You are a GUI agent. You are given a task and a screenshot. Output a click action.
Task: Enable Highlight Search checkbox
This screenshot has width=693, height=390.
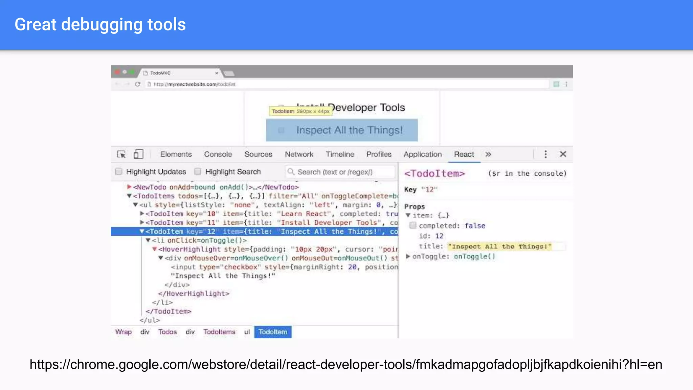tap(198, 171)
